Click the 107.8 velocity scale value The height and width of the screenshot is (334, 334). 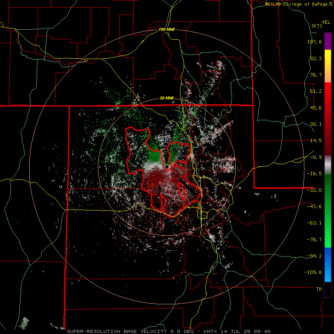[314, 42]
